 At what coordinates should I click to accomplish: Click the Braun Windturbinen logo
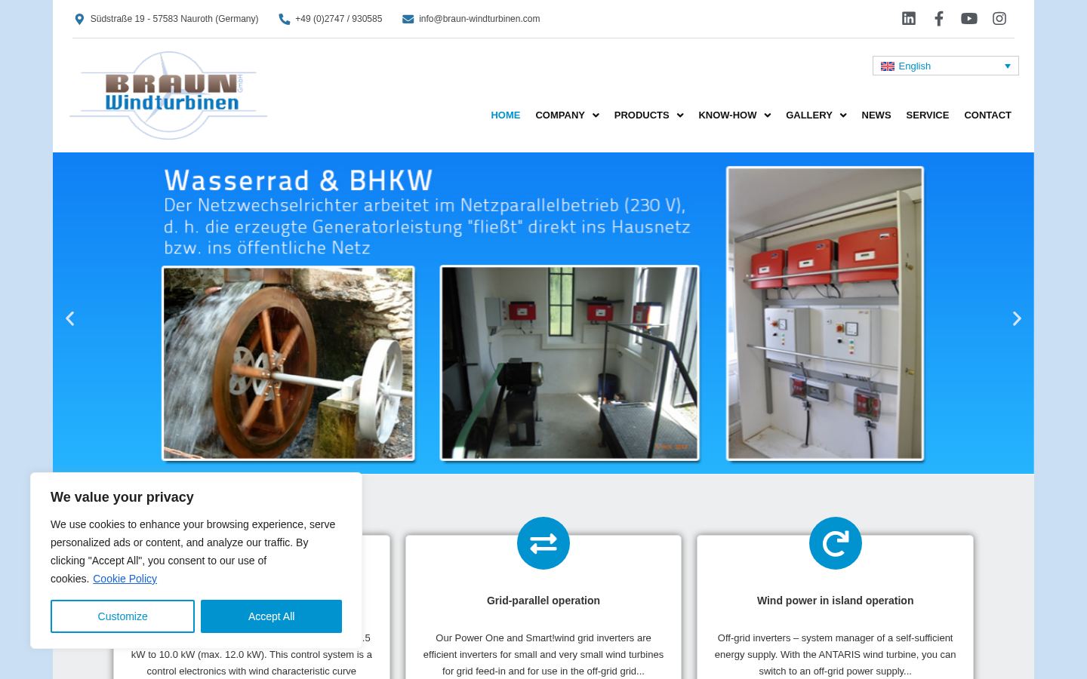coord(168,95)
